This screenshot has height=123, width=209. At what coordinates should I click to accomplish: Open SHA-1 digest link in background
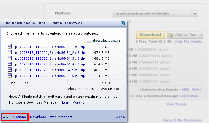coord(197,90)
